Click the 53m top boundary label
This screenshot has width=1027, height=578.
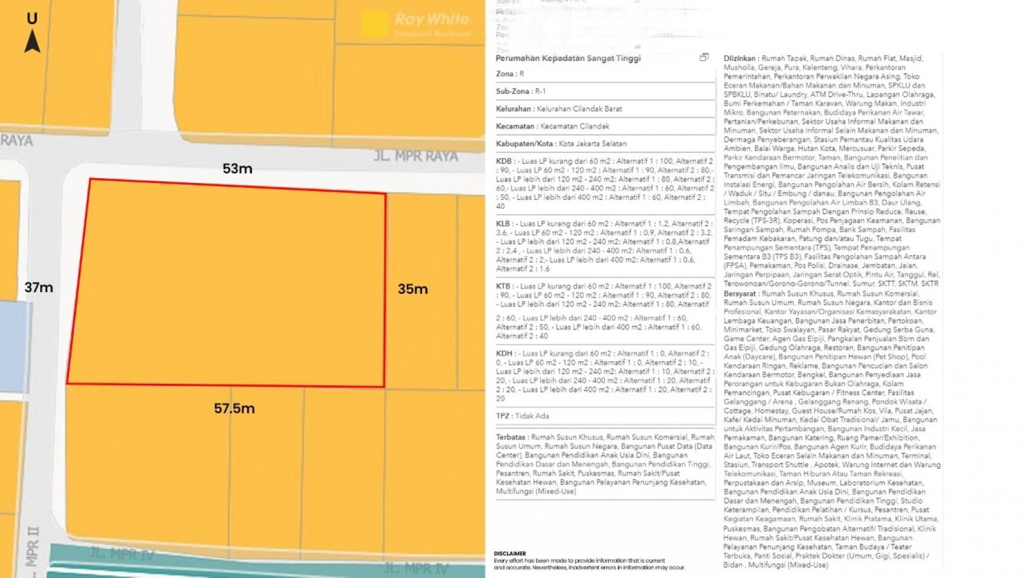coord(237,169)
